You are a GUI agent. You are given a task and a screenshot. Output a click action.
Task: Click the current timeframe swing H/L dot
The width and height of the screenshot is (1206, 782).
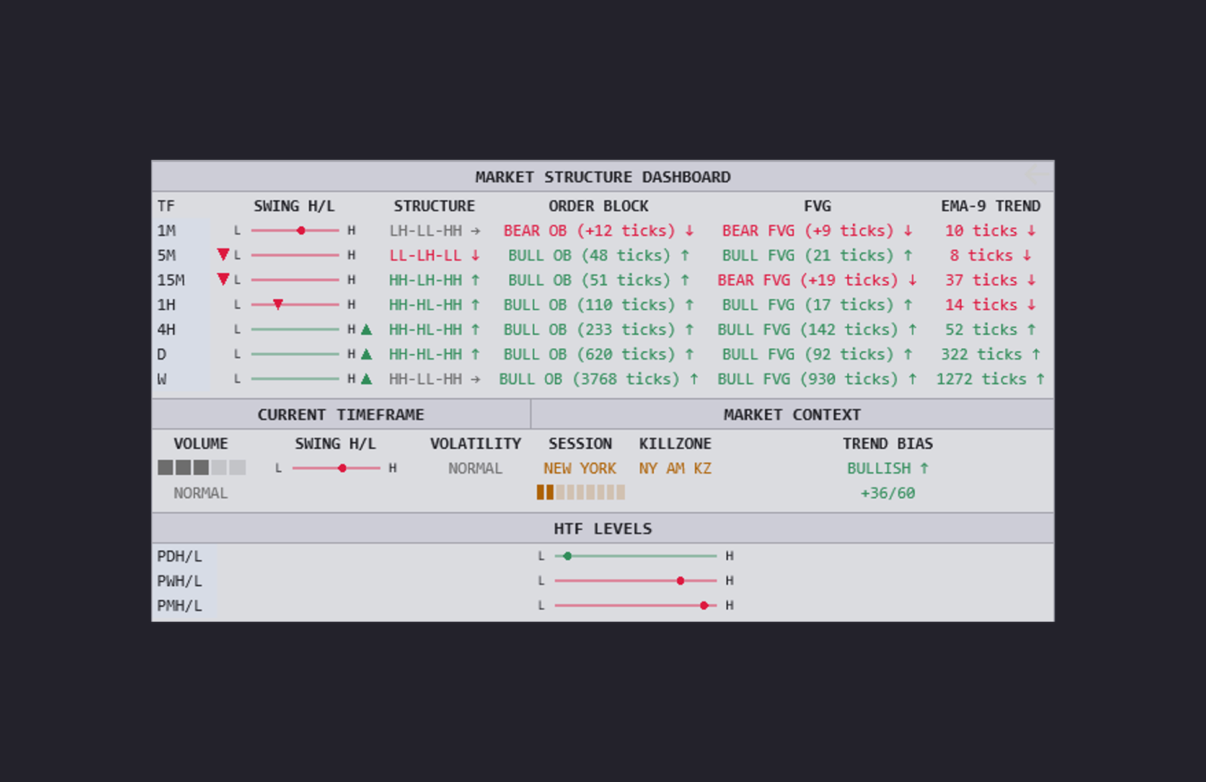coord(342,468)
